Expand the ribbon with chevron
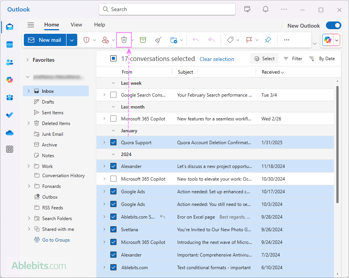Image resolution: width=349 pixels, height=278 pixels. 315,43
